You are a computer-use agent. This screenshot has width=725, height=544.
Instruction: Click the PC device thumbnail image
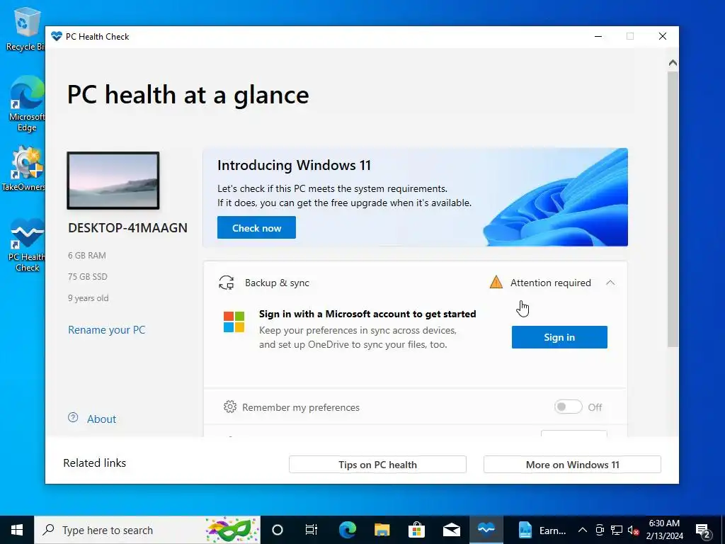click(113, 181)
